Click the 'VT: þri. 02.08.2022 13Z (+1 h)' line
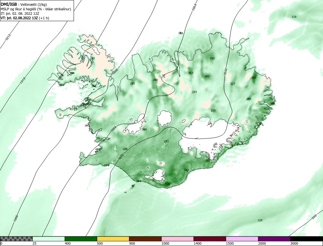Screen dimensions: 323x246 25,18
